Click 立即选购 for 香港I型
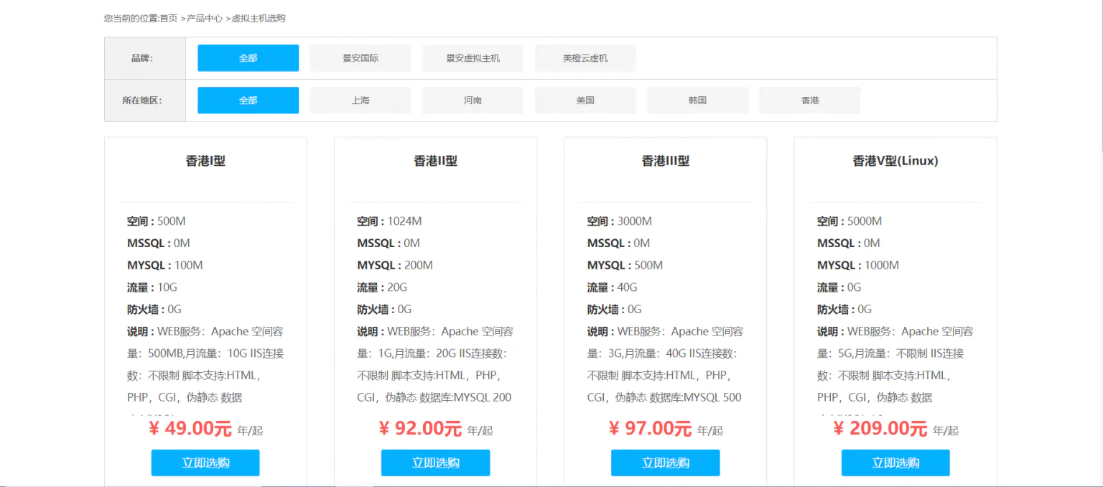 tap(205, 463)
